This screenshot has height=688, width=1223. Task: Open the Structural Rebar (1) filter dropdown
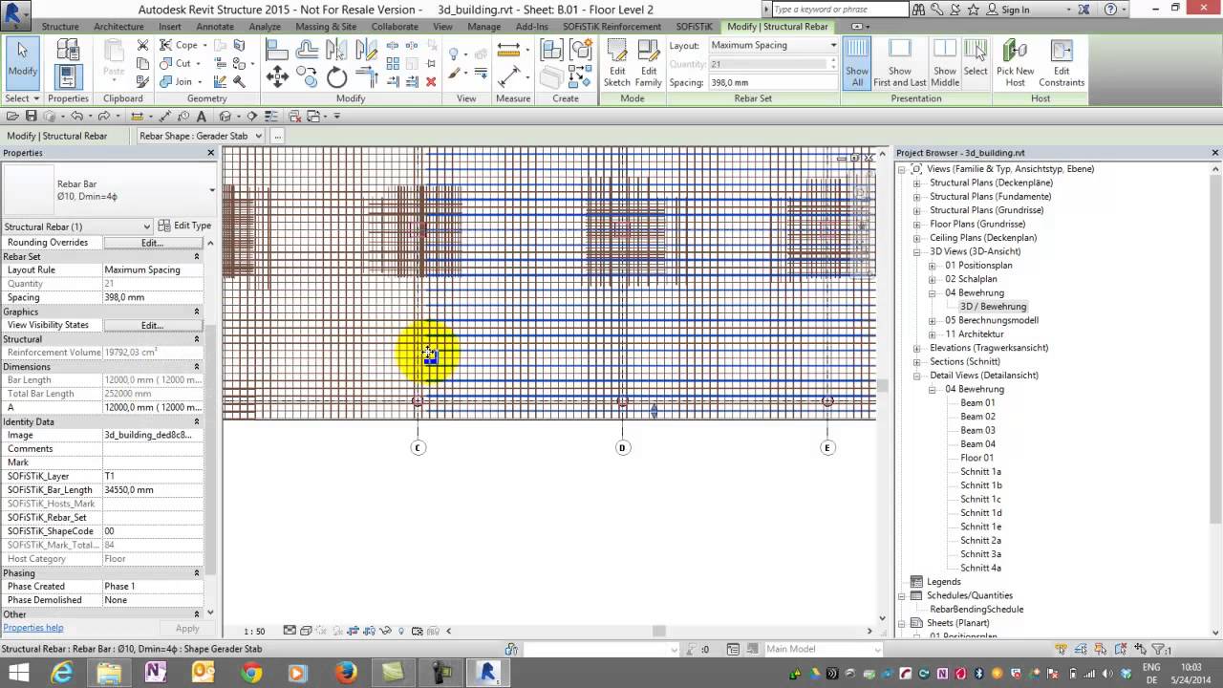(x=77, y=226)
